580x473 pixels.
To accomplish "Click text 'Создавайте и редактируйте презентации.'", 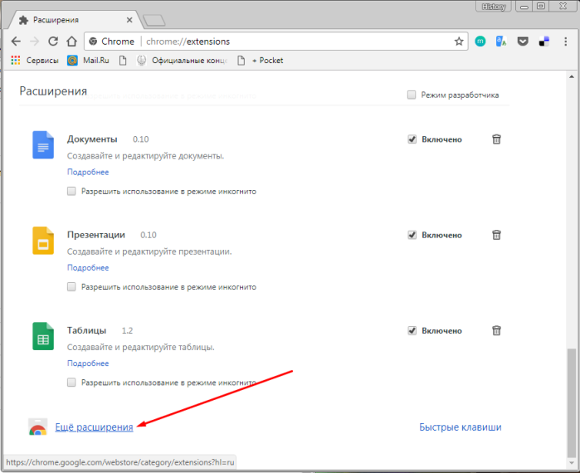I will [149, 251].
